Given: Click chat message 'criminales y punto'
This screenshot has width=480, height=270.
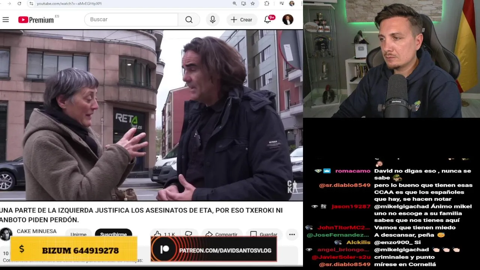Looking at the screenshot, I should tap(404, 257).
